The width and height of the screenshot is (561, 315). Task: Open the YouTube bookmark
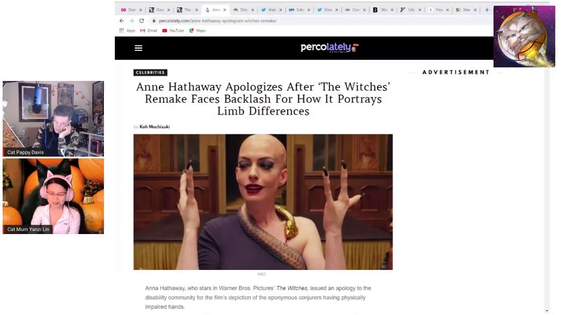point(173,31)
